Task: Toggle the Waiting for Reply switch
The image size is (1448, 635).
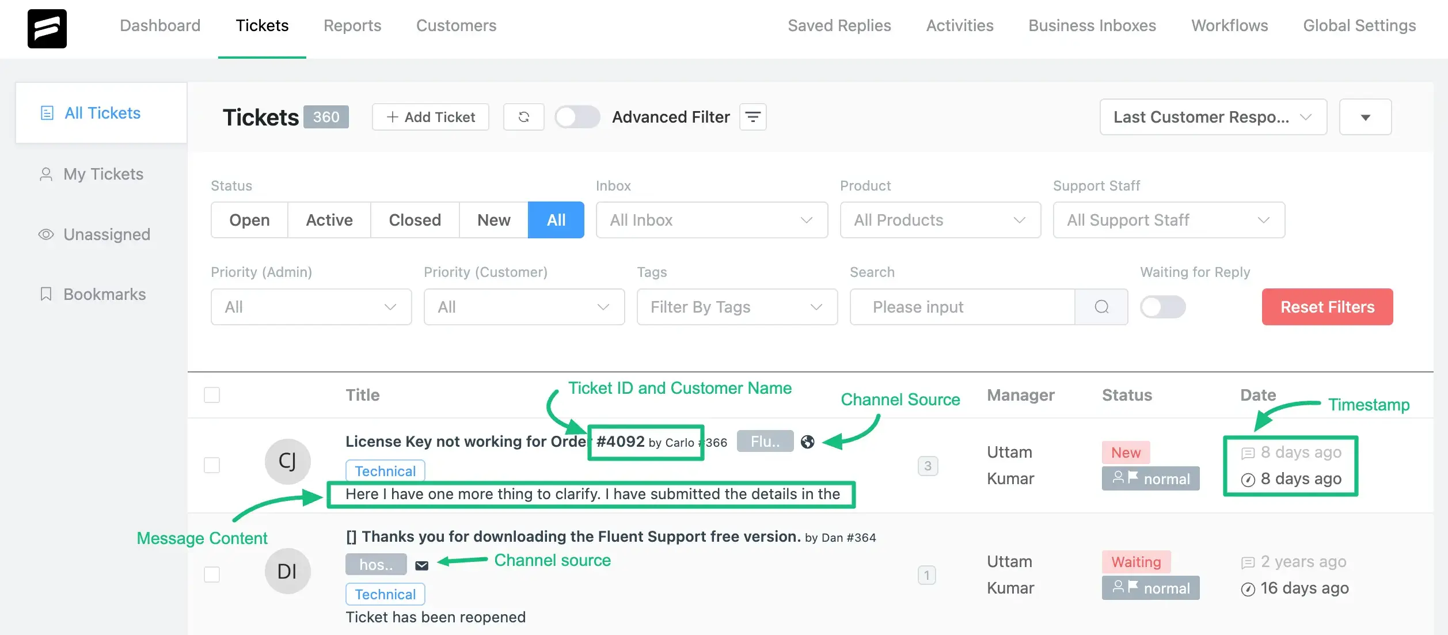Action: pyautogui.click(x=1162, y=307)
